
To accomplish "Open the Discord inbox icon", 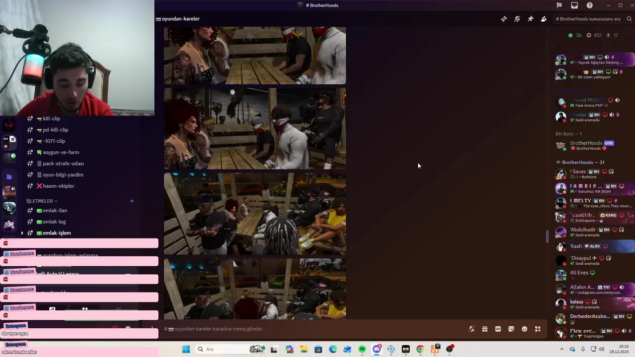I will (574, 5).
